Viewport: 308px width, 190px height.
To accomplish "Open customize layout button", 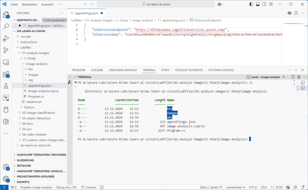I will pyautogui.click(x=271, y=4).
